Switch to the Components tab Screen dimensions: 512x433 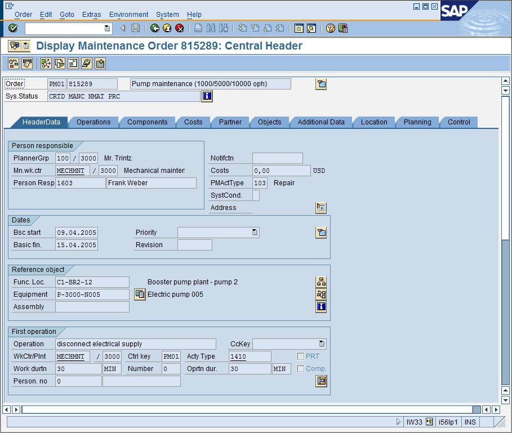click(x=147, y=122)
